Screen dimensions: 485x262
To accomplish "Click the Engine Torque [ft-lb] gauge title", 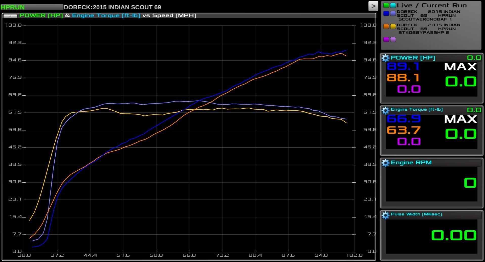I will pyautogui.click(x=417, y=110).
